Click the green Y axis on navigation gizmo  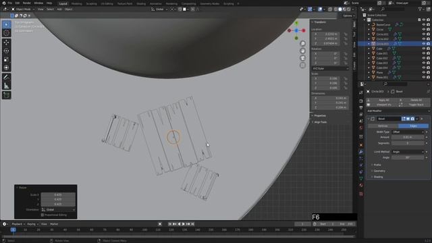(296, 24)
